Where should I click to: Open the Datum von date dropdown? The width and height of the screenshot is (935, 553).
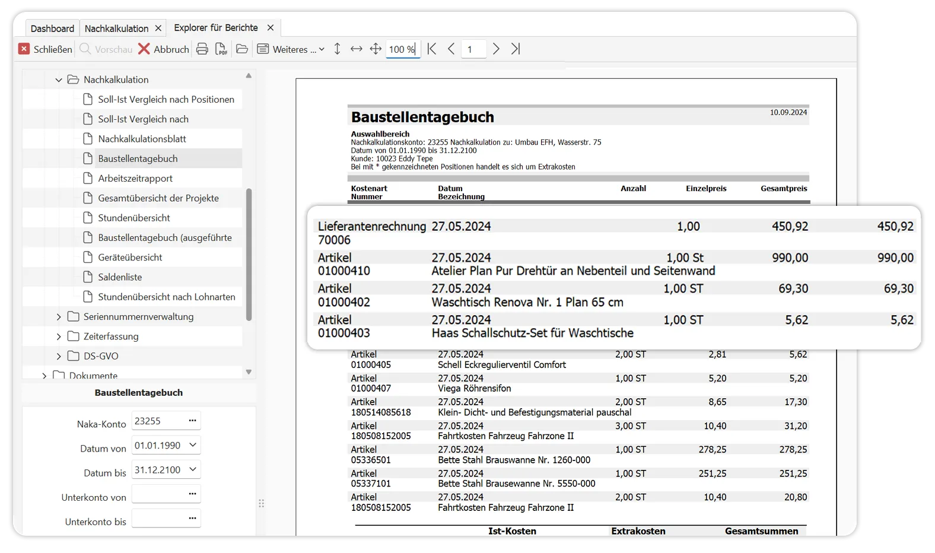tap(192, 445)
